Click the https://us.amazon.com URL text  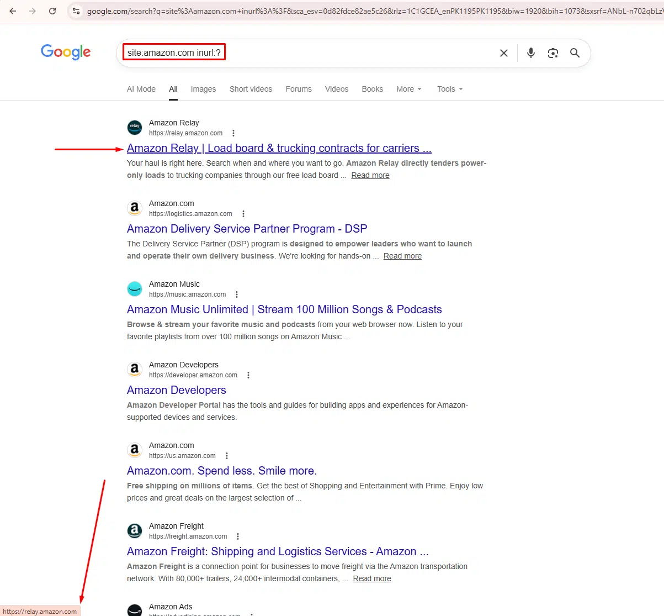click(182, 456)
